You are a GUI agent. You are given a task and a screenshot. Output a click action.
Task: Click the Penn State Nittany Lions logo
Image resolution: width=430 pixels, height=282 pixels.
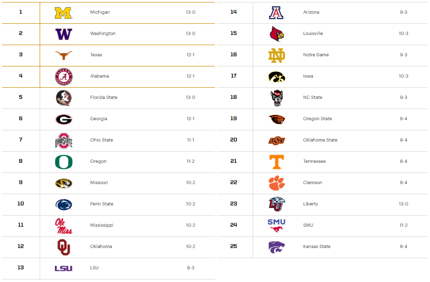click(64, 204)
